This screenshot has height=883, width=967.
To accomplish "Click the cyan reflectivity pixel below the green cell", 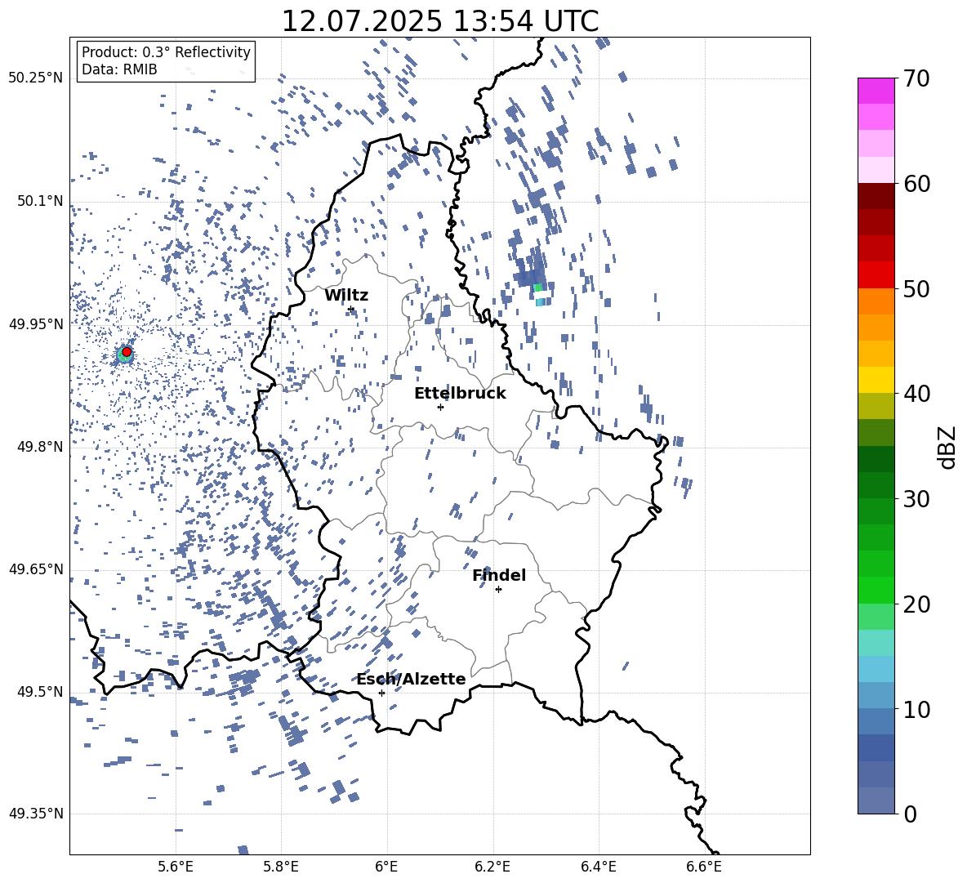I will [540, 301].
